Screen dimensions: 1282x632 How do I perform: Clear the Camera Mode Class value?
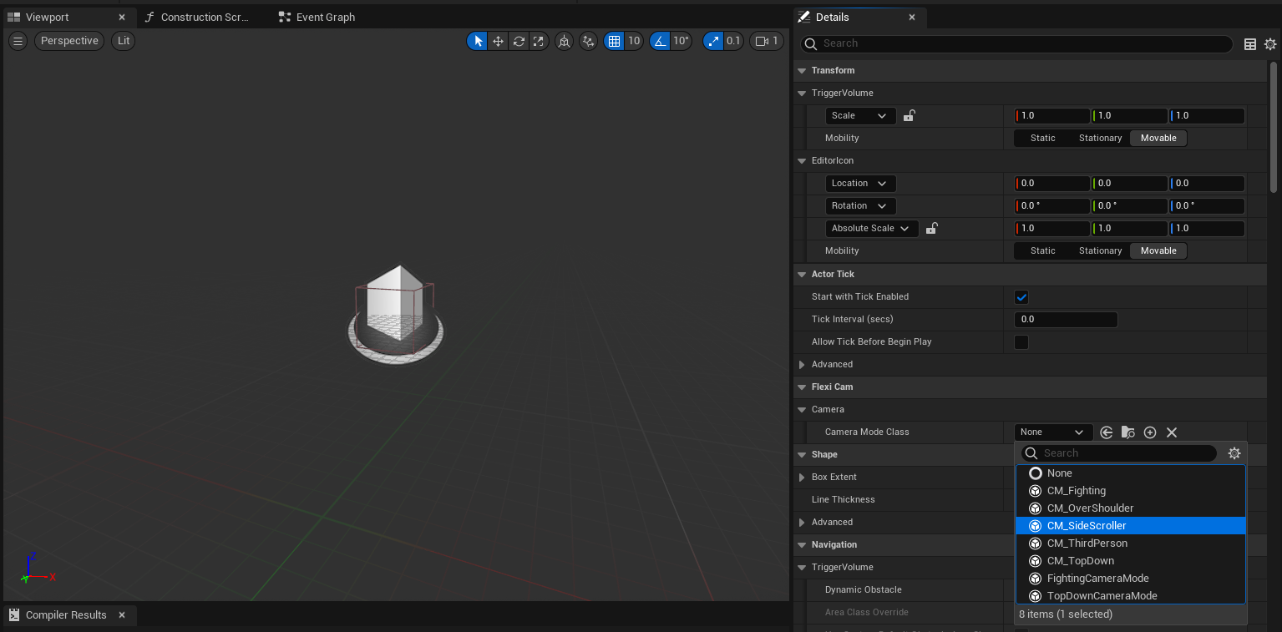[x=1172, y=432]
